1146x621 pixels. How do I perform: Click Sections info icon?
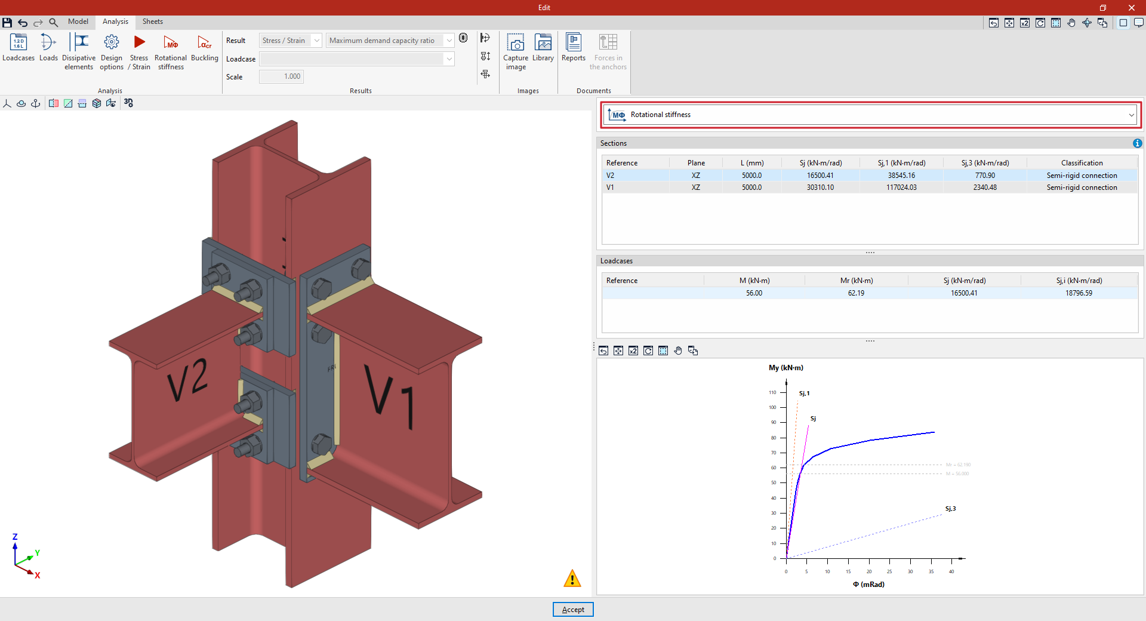(x=1138, y=143)
